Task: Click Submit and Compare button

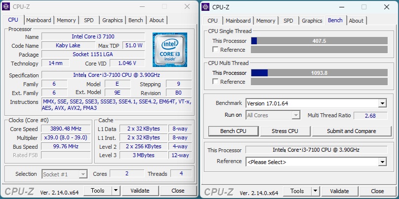Action: point(352,131)
